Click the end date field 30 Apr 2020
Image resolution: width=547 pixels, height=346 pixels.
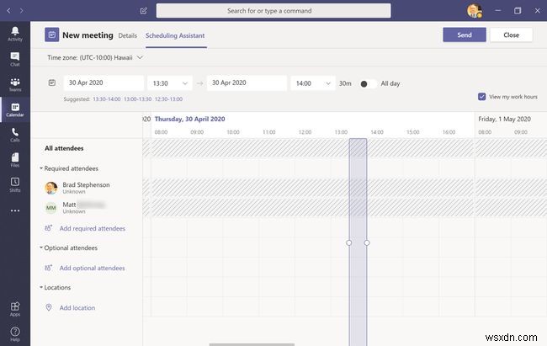tap(247, 83)
